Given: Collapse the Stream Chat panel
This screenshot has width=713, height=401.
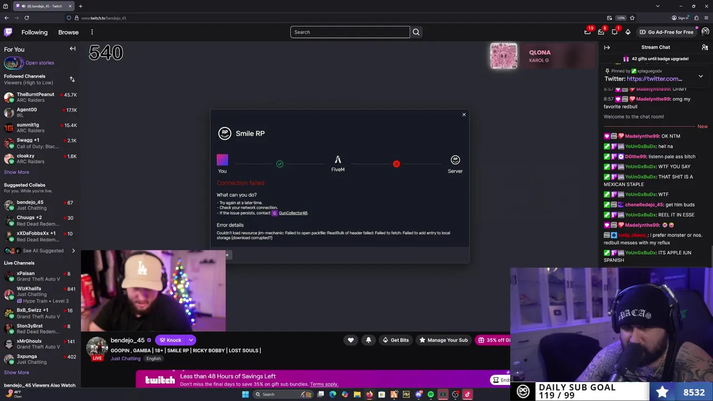Looking at the screenshot, I should 607,47.
